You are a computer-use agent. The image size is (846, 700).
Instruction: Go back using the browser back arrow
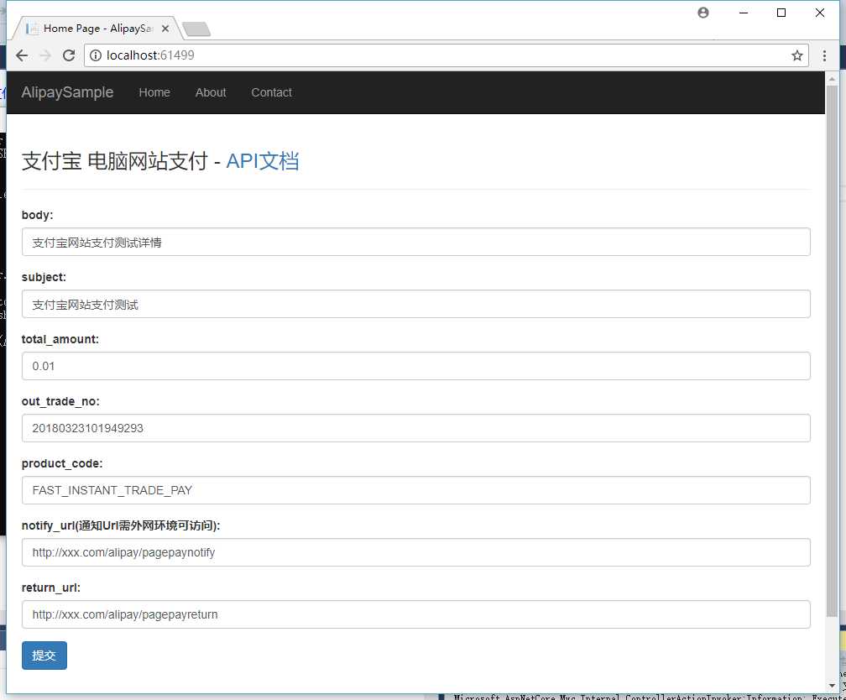tap(22, 55)
